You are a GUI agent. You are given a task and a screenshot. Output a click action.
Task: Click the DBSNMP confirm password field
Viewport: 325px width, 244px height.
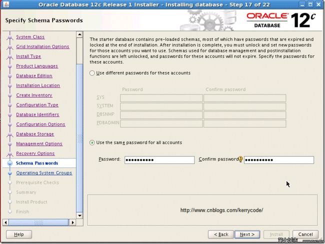pos(245,115)
